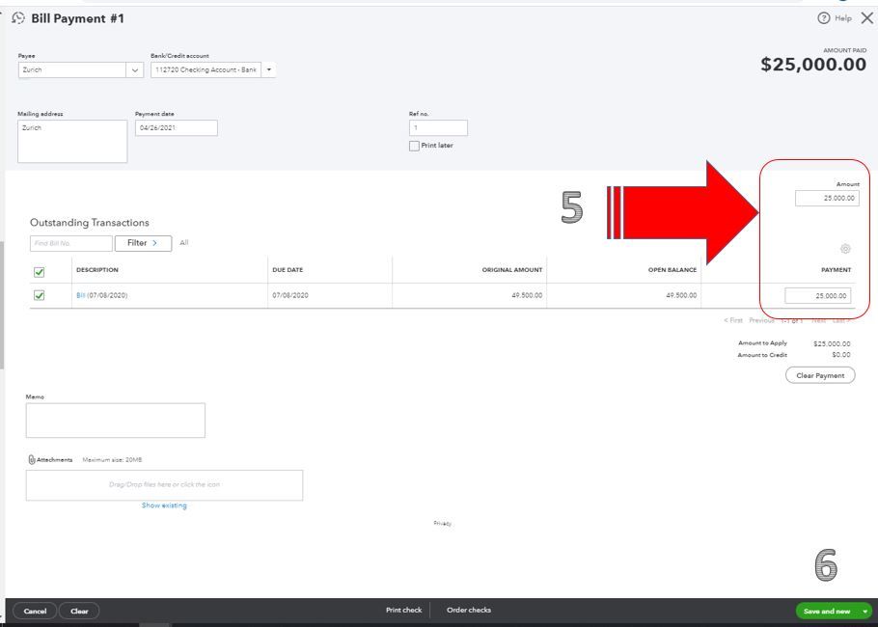Screen dimensions: 878x627
Task: Click the All filter label
Action: 183,243
